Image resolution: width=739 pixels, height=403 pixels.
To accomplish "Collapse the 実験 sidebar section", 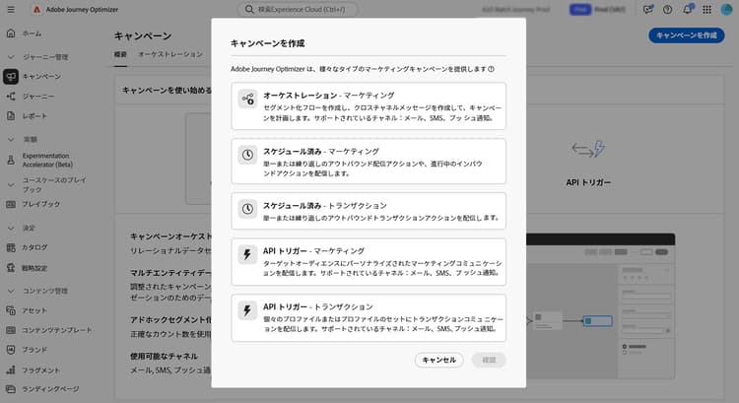I will click(x=11, y=140).
